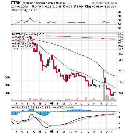Select the MA(200) 15.04 legend entry
The height and width of the screenshot is (134, 128).
coord(23,40)
